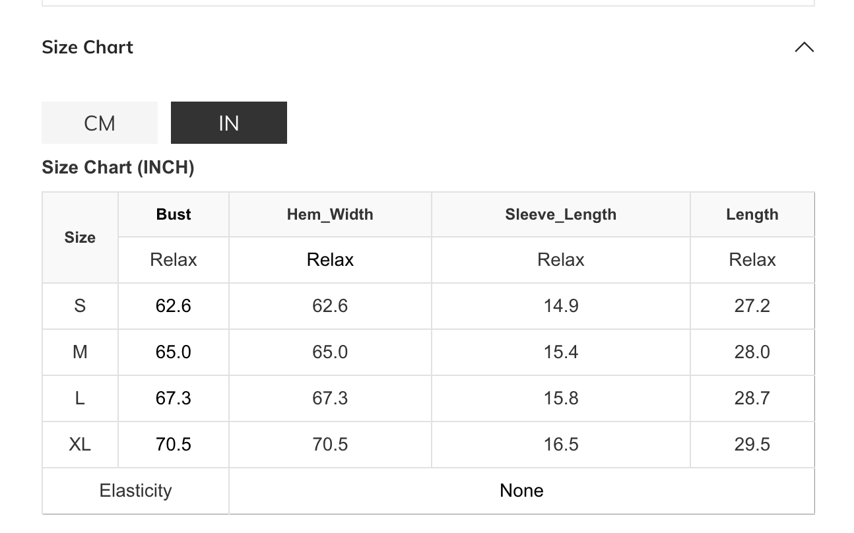Select the 29.5 length value for XL
This screenshot has height=533, width=854.
click(752, 445)
